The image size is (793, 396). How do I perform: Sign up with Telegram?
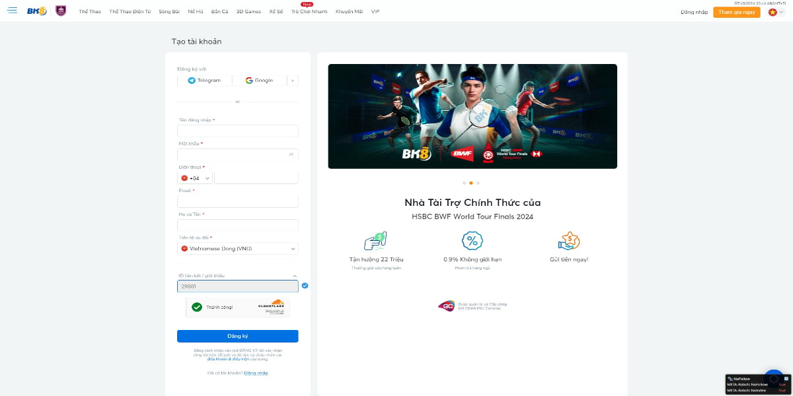(x=204, y=81)
